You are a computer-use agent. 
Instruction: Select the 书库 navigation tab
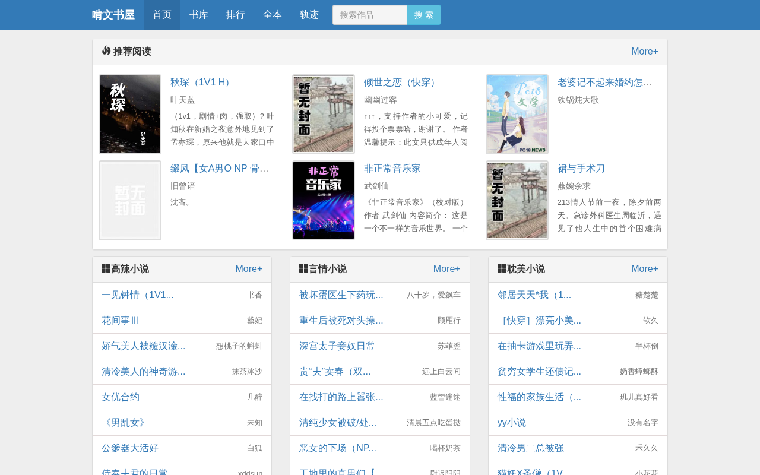199,15
